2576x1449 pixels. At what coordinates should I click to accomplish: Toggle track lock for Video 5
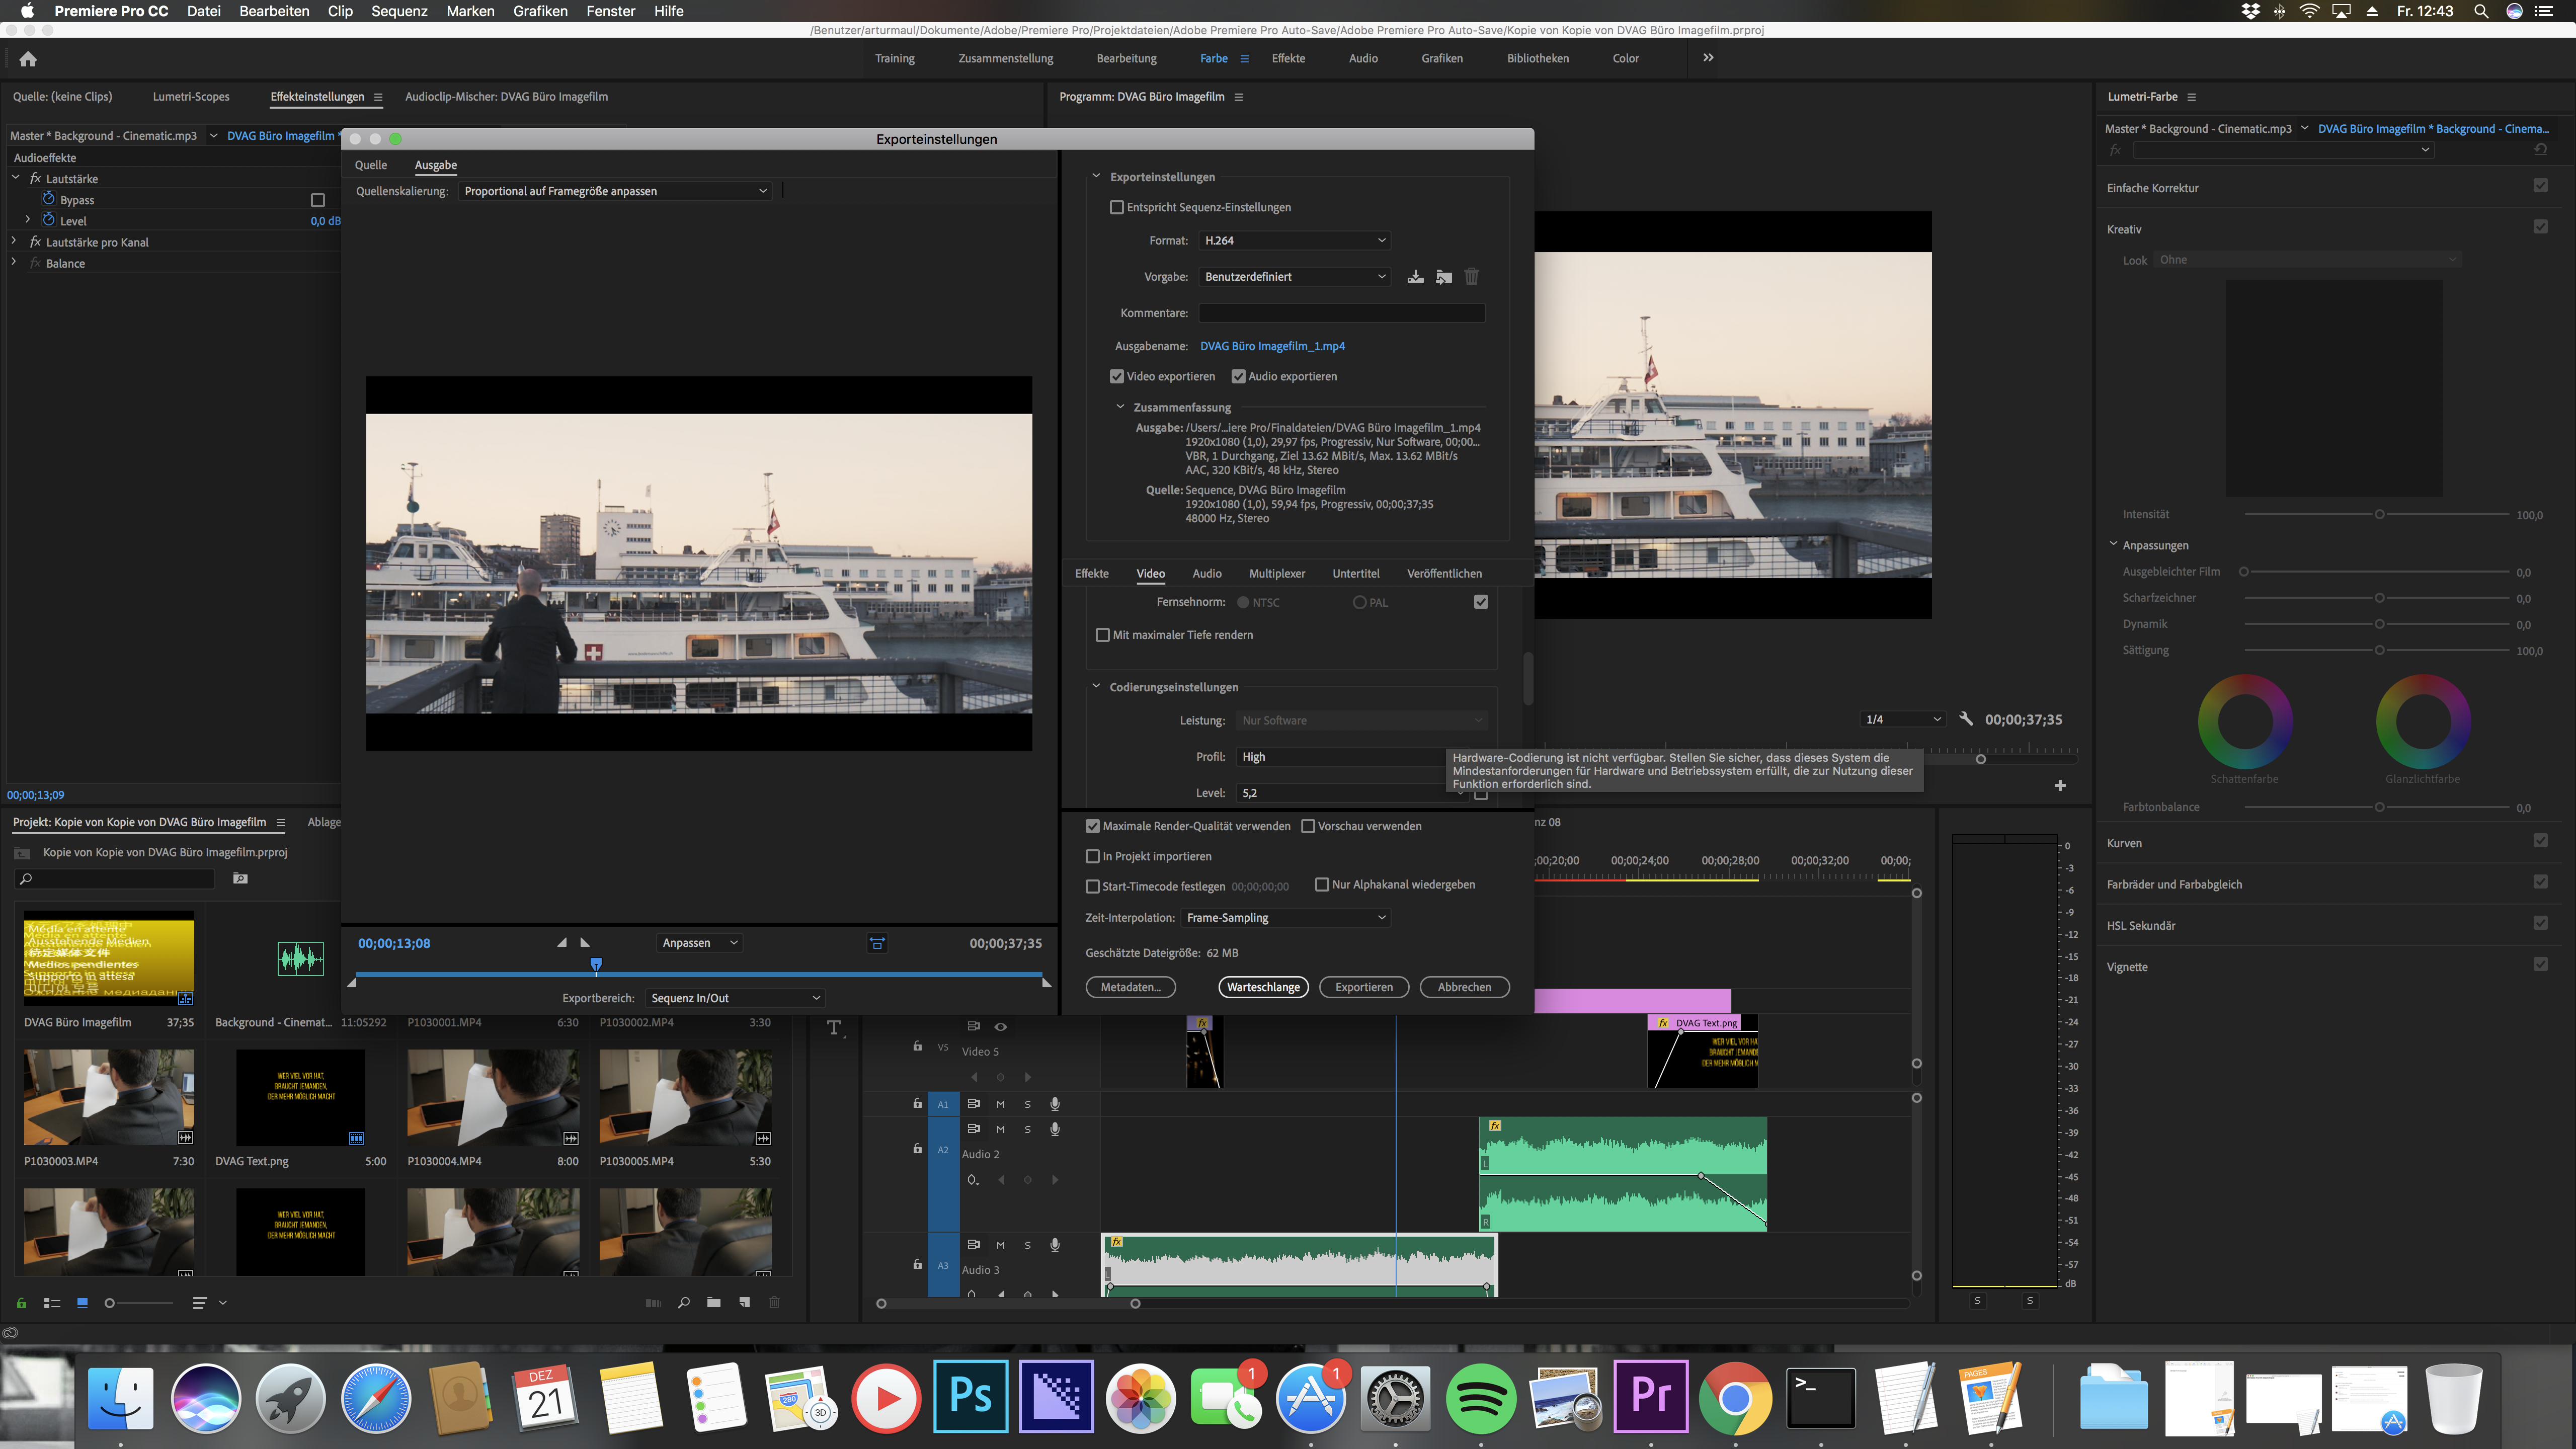pyautogui.click(x=917, y=1046)
